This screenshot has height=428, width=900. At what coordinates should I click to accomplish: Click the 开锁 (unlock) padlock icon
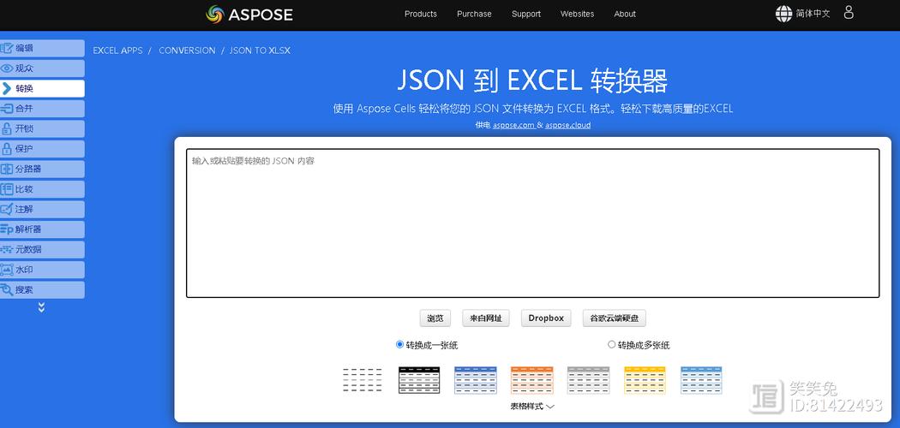pos(7,128)
